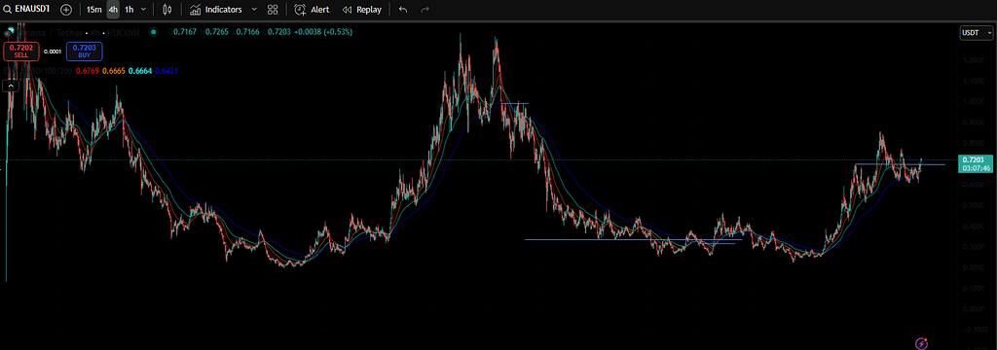This screenshot has width=997, height=350.
Task: Click the redo arrow icon
Action: coord(425,10)
